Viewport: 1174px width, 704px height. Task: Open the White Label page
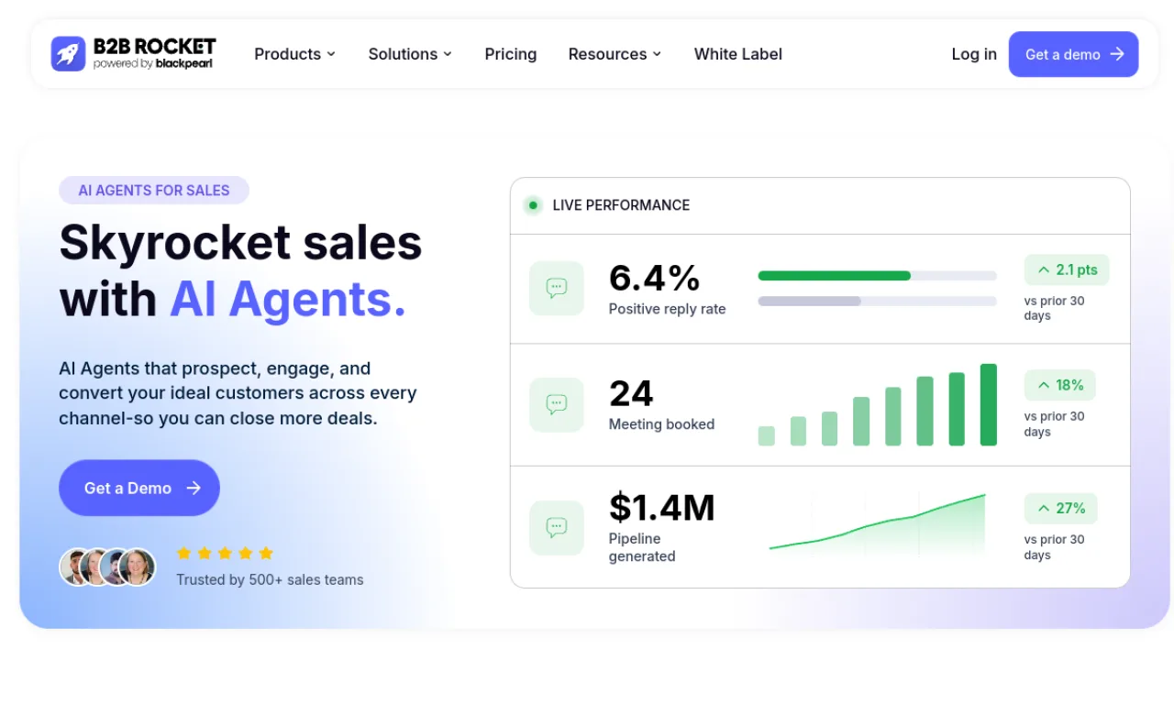click(x=738, y=54)
